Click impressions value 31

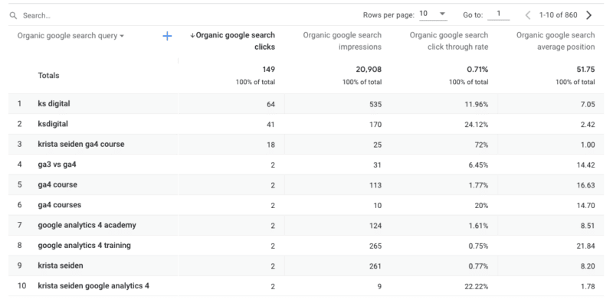378,165
